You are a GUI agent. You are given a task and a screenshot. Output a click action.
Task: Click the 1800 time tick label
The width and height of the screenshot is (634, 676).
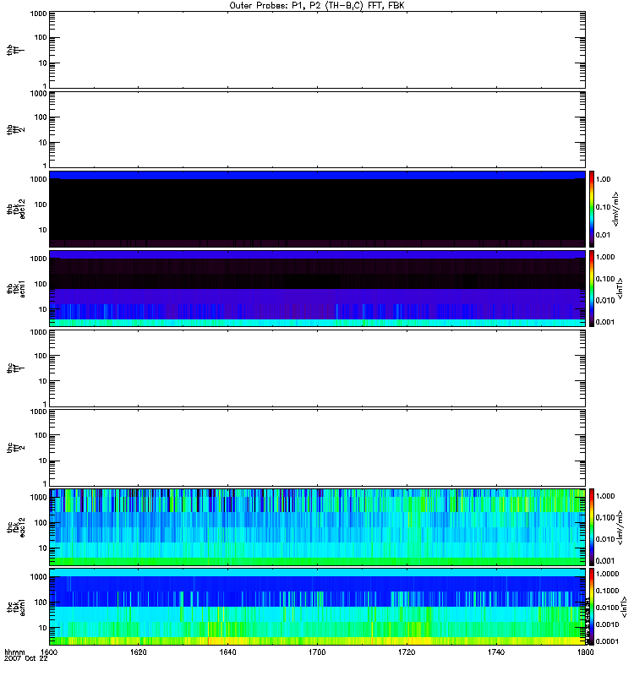pyautogui.click(x=582, y=653)
